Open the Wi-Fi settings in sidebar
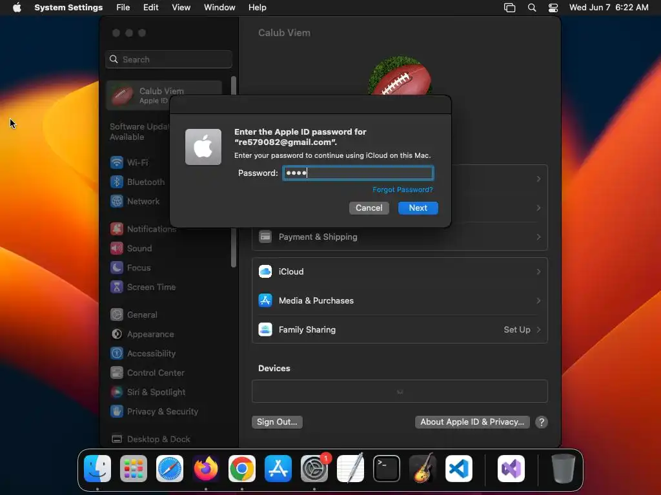 129,162
